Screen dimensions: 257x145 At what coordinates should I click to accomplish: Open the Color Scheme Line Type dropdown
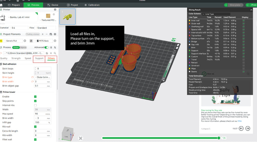[216, 14]
